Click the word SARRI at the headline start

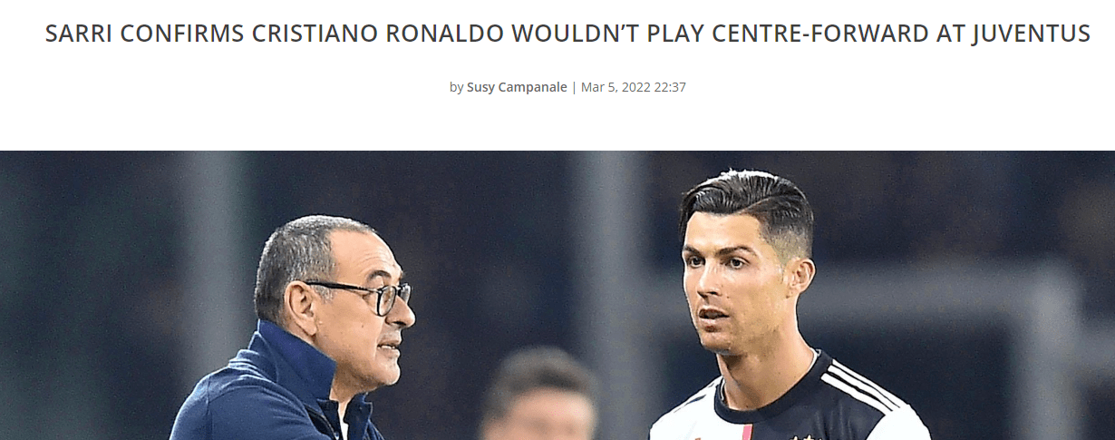click(x=80, y=34)
